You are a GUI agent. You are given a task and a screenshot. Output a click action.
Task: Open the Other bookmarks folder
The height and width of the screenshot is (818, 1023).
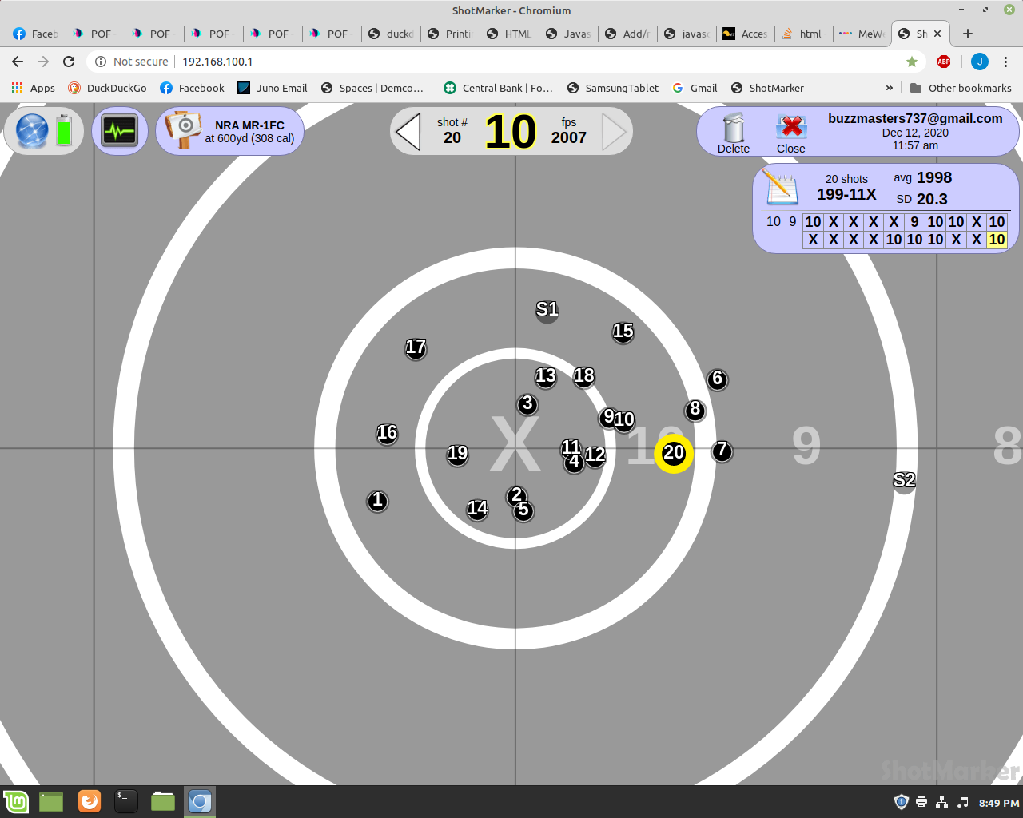[x=961, y=88]
